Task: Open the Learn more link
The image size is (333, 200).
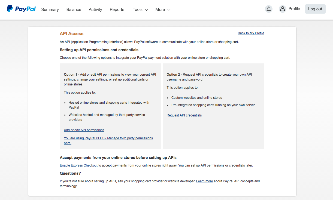Action: click(x=204, y=181)
